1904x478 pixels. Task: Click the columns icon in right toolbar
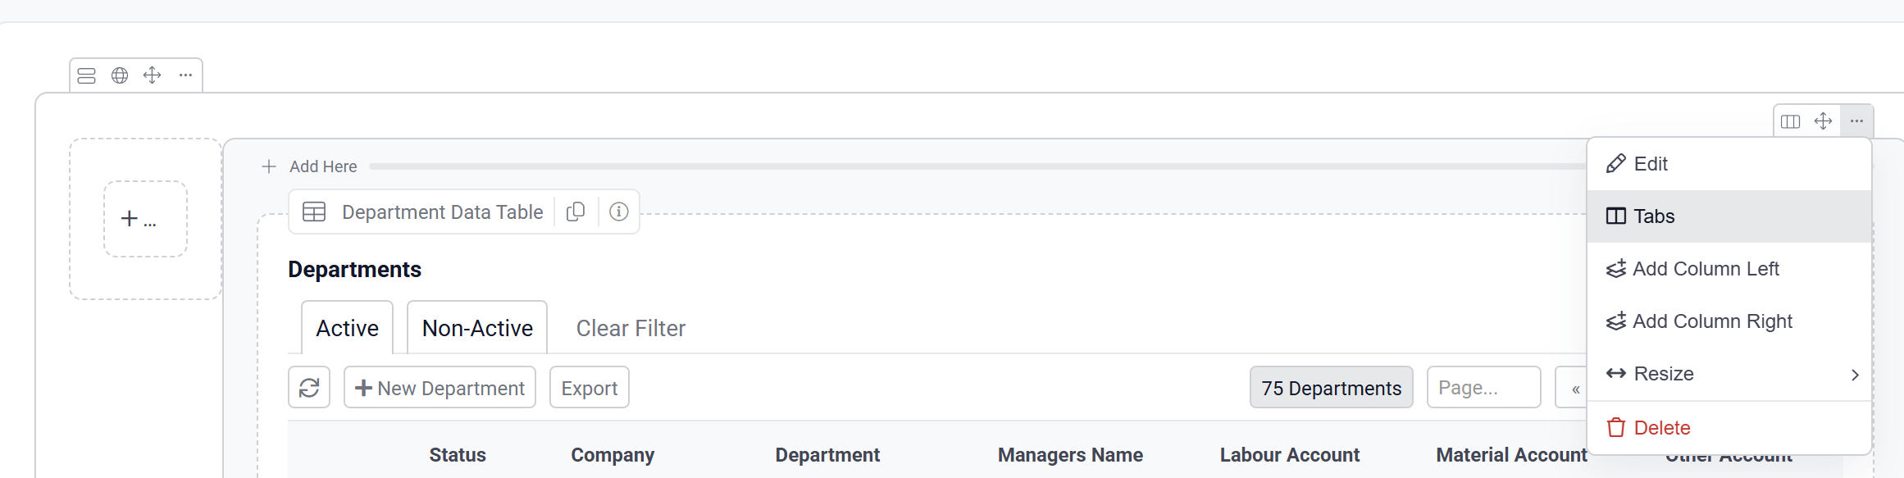pyautogui.click(x=1791, y=121)
